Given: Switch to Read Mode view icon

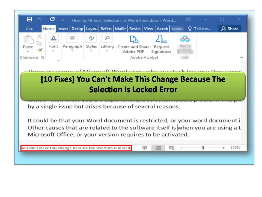Looking at the screenshot, I should pos(144,148).
